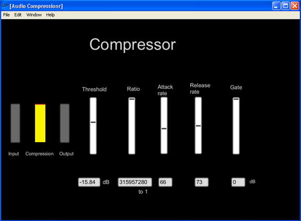Click the gray Input level meter
The width and height of the screenshot is (301, 221).
click(x=15, y=123)
